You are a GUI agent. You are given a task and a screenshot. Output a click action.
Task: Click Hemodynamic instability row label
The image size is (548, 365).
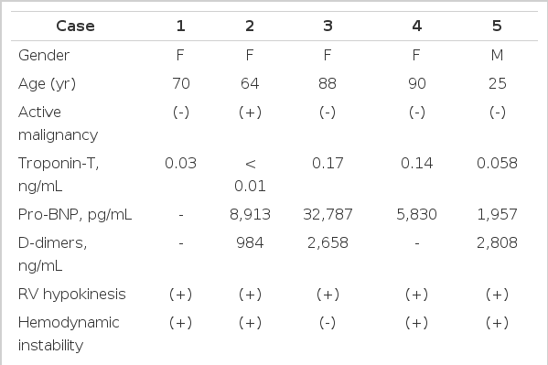[69, 334]
